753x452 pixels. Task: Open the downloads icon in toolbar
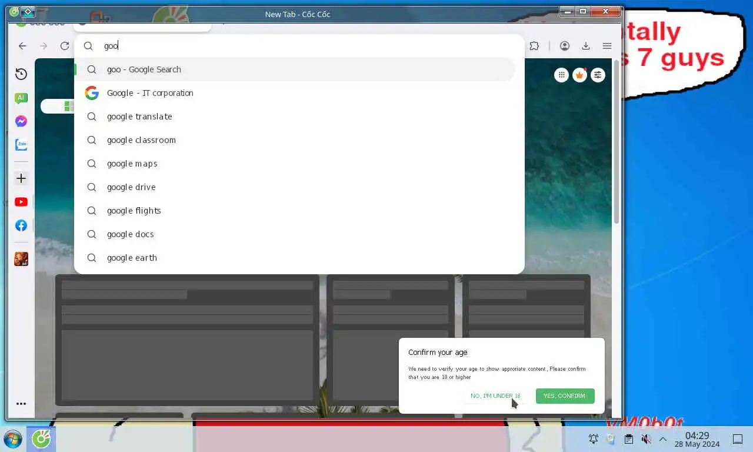point(586,46)
